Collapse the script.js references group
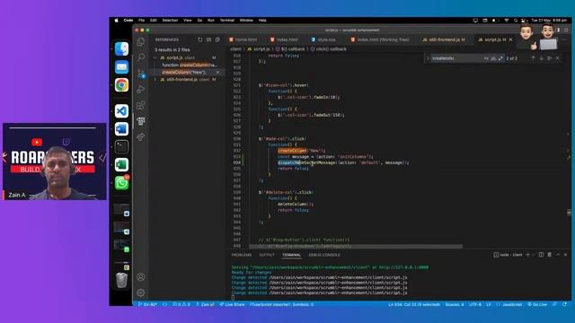Screen dimensions: 575x323 coord(155,57)
